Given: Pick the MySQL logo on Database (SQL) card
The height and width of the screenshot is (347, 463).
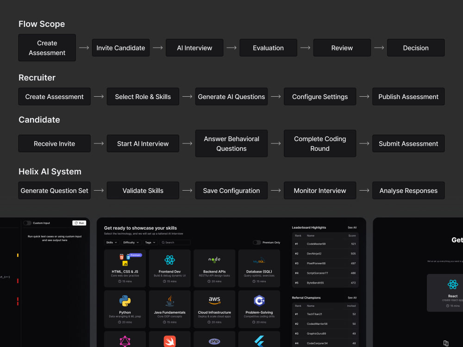Looking at the screenshot, I should 259,261.
